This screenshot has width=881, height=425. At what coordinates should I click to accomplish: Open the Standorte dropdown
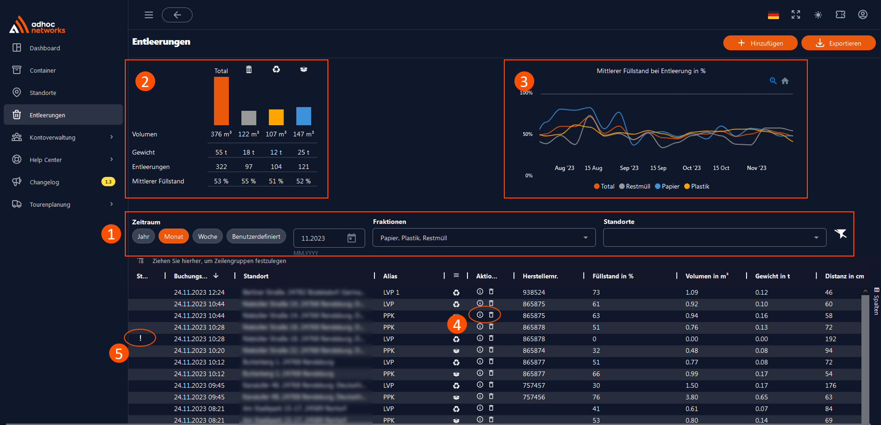714,238
